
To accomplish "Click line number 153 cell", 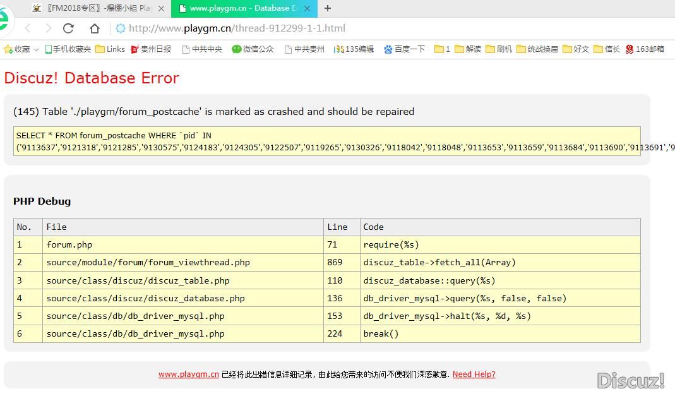I will [x=342, y=316].
